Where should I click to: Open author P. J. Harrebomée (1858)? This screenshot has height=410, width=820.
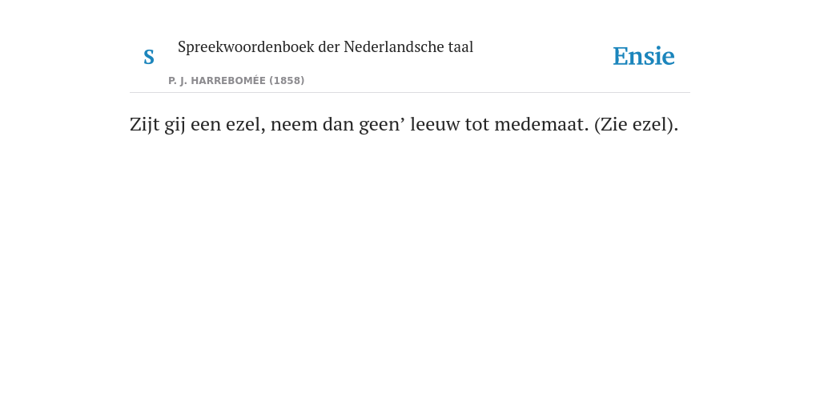(x=236, y=81)
